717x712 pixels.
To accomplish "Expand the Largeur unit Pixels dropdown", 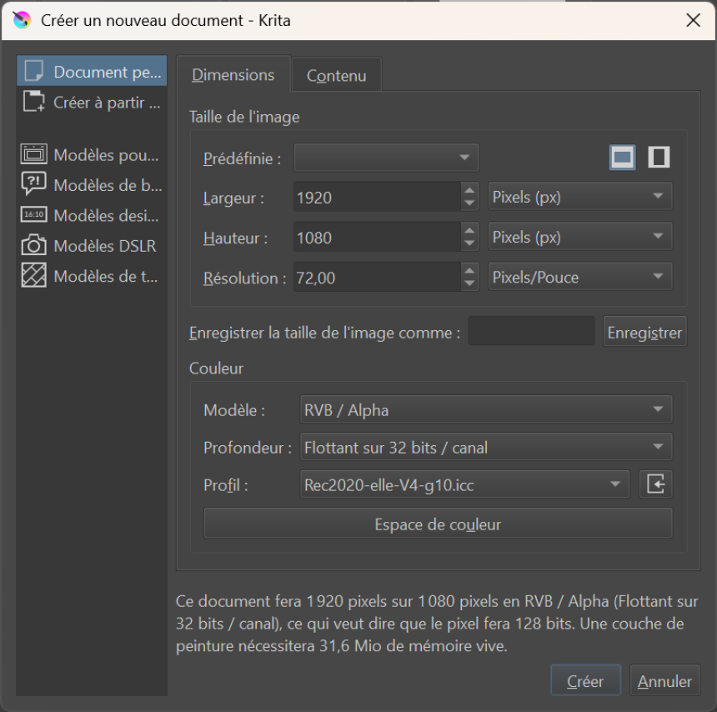I will point(579,198).
